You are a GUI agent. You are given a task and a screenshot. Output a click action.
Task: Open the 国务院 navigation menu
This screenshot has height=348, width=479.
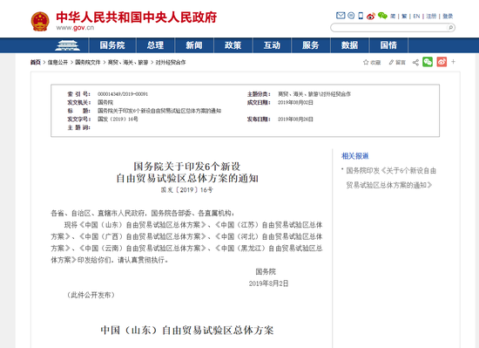(112, 45)
